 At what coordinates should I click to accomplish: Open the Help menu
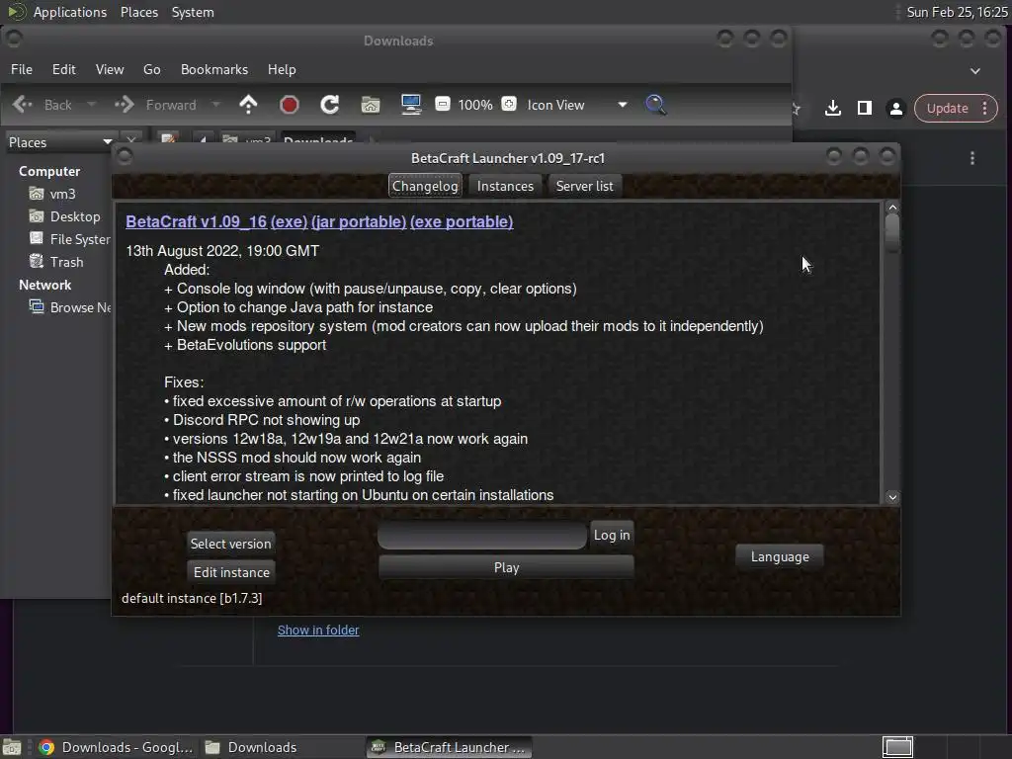282,69
